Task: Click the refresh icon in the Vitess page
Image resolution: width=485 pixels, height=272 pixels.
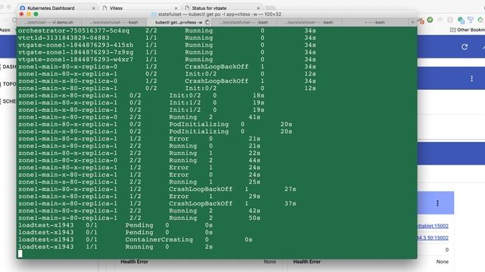Action: [465, 47]
